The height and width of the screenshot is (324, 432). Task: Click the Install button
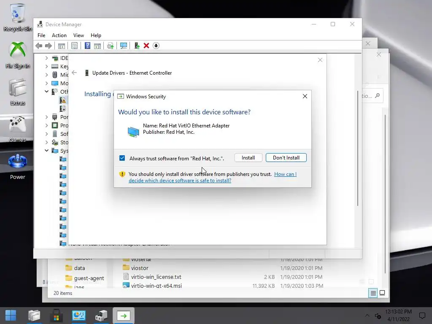point(248,158)
